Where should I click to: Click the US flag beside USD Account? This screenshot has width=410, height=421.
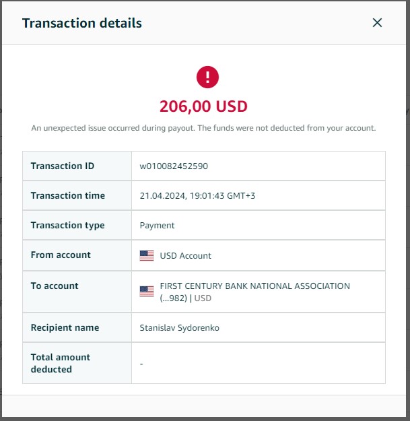coord(147,255)
